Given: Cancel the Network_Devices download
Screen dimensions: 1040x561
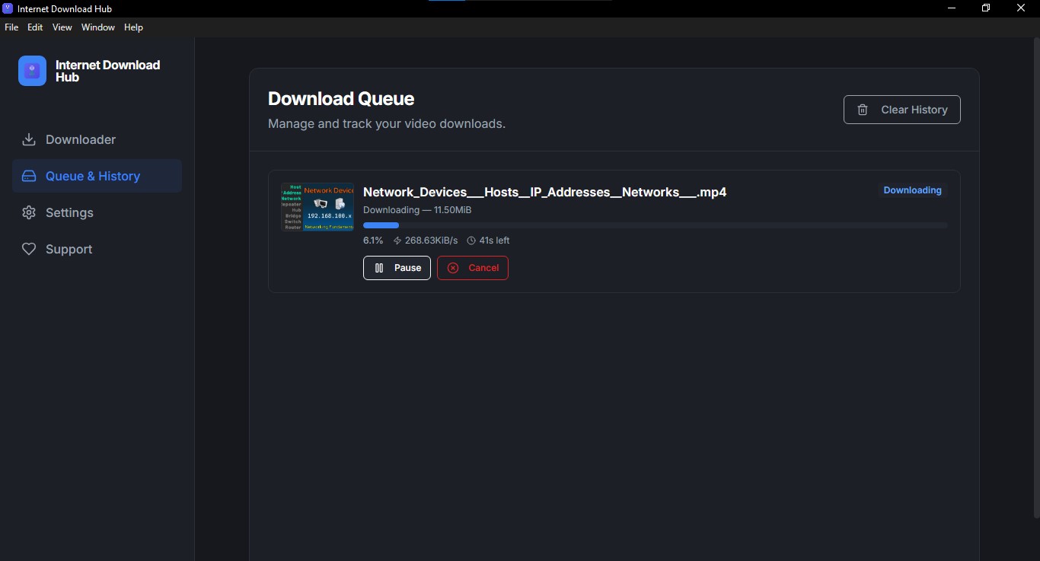Looking at the screenshot, I should (x=473, y=268).
